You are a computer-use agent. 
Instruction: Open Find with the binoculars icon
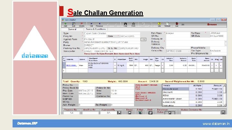[x=125, y=25]
